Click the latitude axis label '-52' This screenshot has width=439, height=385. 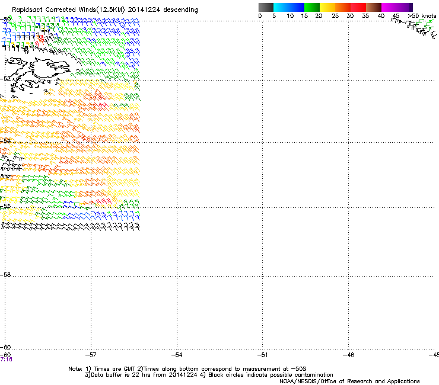5,79
